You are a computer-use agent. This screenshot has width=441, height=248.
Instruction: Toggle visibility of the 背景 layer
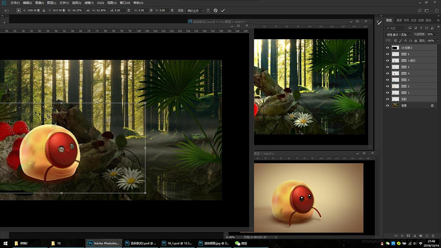(x=388, y=106)
